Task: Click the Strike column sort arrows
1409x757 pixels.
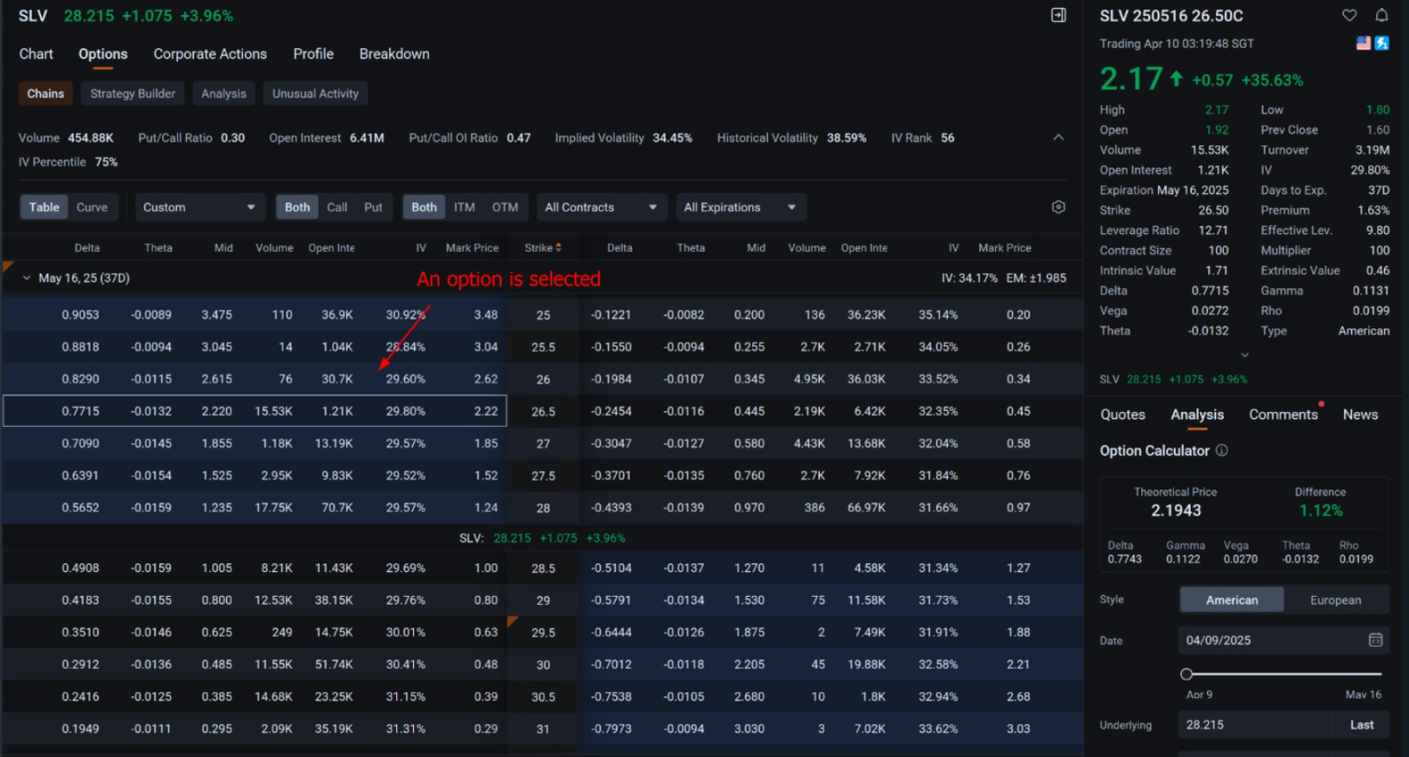Action: click(558, 248)
